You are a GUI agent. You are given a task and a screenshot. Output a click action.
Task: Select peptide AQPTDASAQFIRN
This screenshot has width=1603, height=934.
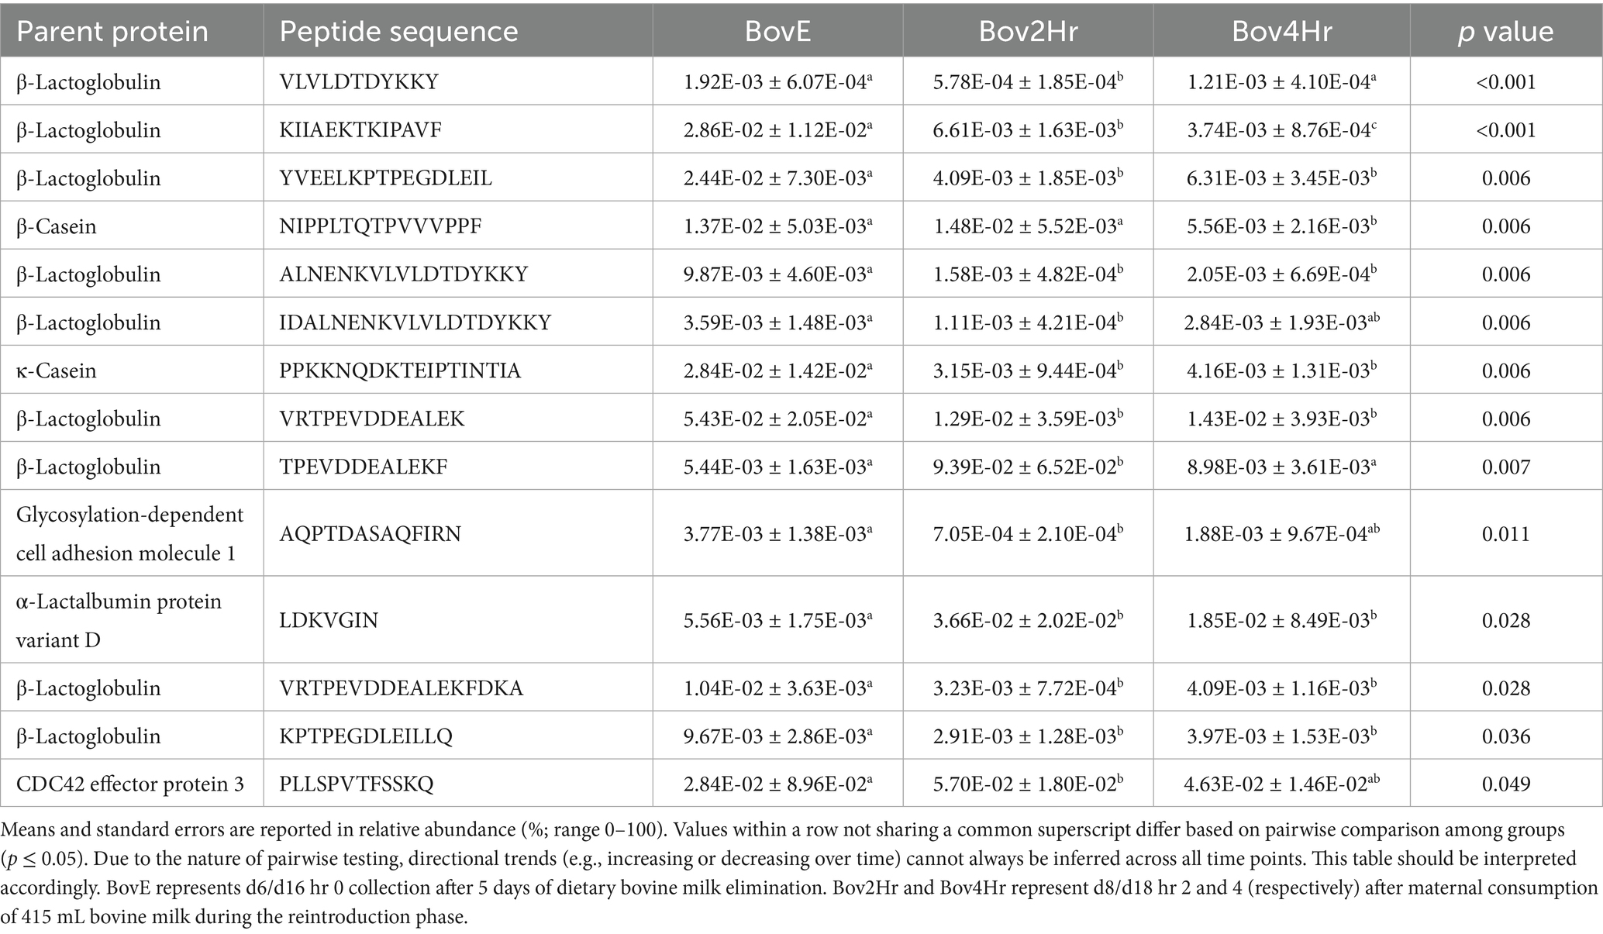[370, 533]
